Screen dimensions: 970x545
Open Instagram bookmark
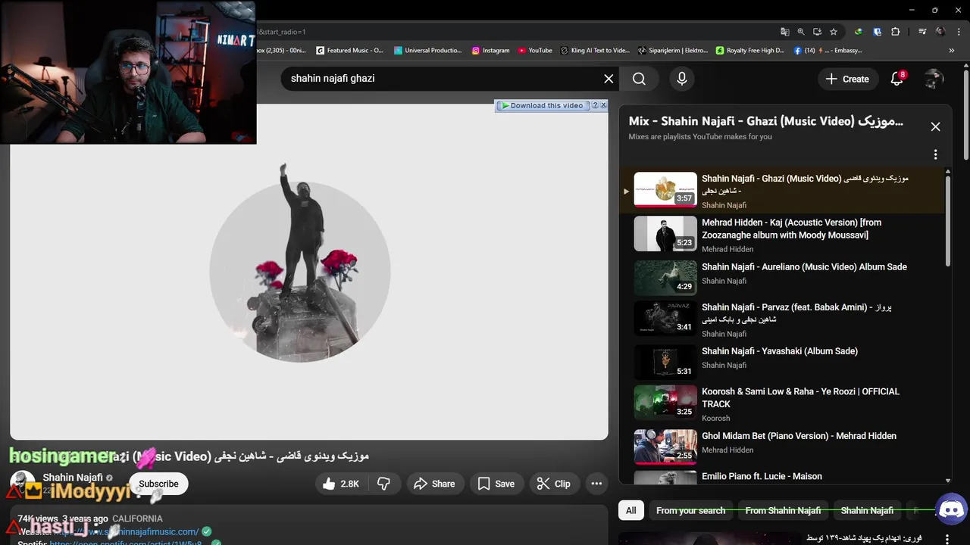tap(490, 51)
